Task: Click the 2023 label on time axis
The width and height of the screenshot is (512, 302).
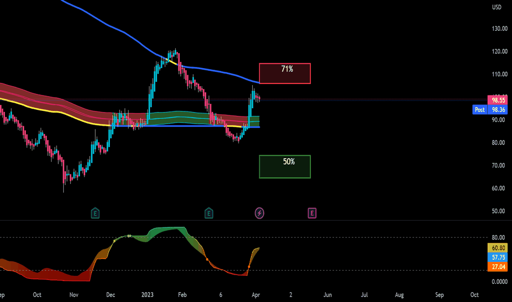Action: click(147, 295)
